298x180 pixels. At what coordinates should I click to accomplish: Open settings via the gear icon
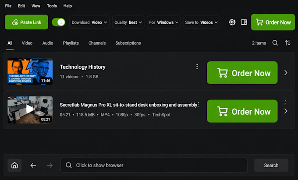(x=232, y=22)
